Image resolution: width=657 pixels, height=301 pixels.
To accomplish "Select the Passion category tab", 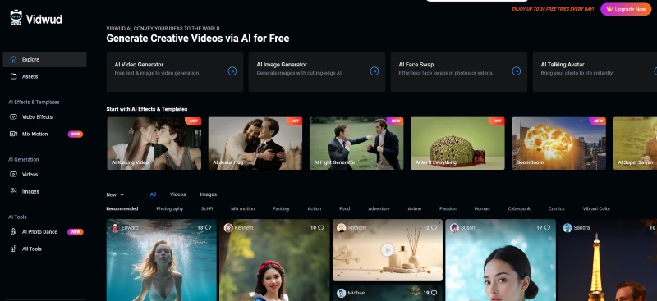I will click(x=448, y=208).
